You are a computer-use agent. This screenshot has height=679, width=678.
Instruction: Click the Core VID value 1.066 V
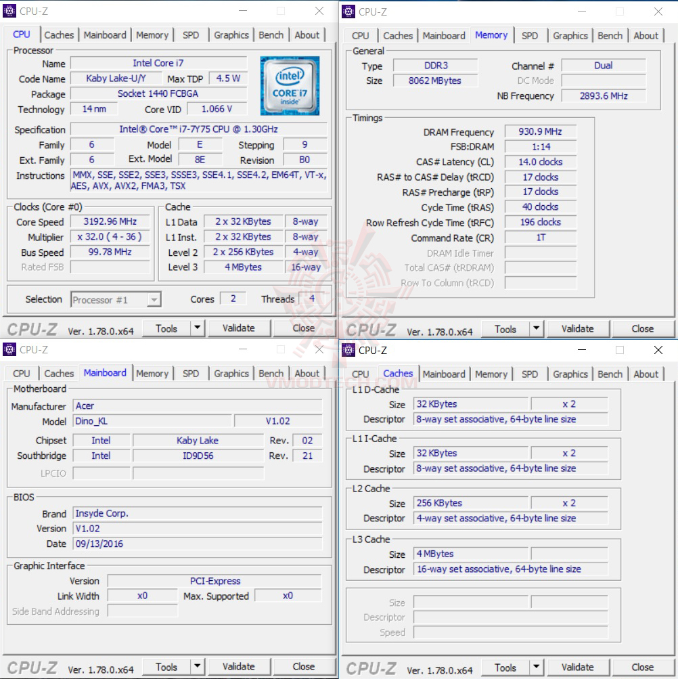coord(217,109)
